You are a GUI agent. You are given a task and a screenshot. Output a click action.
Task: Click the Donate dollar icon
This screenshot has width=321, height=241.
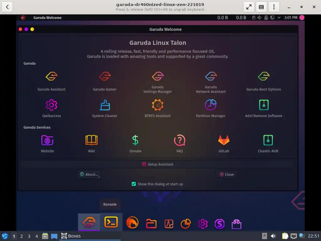(x=135, y=140)
